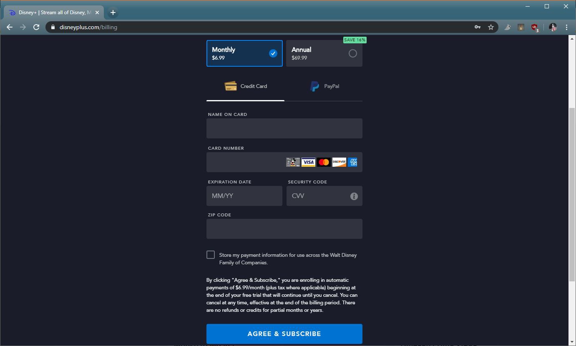Minimize the Chrome window
Screen dimensions: 576x346
click(528, 6)
